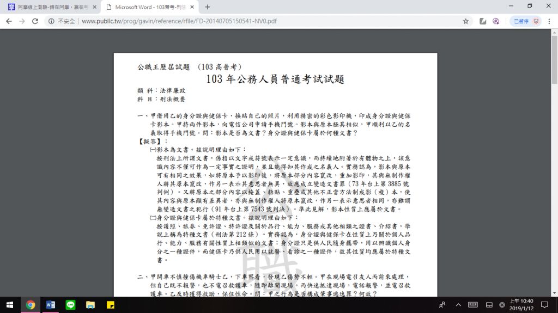
Task: Bookmark this page with star icon
Action: point(466,21)
